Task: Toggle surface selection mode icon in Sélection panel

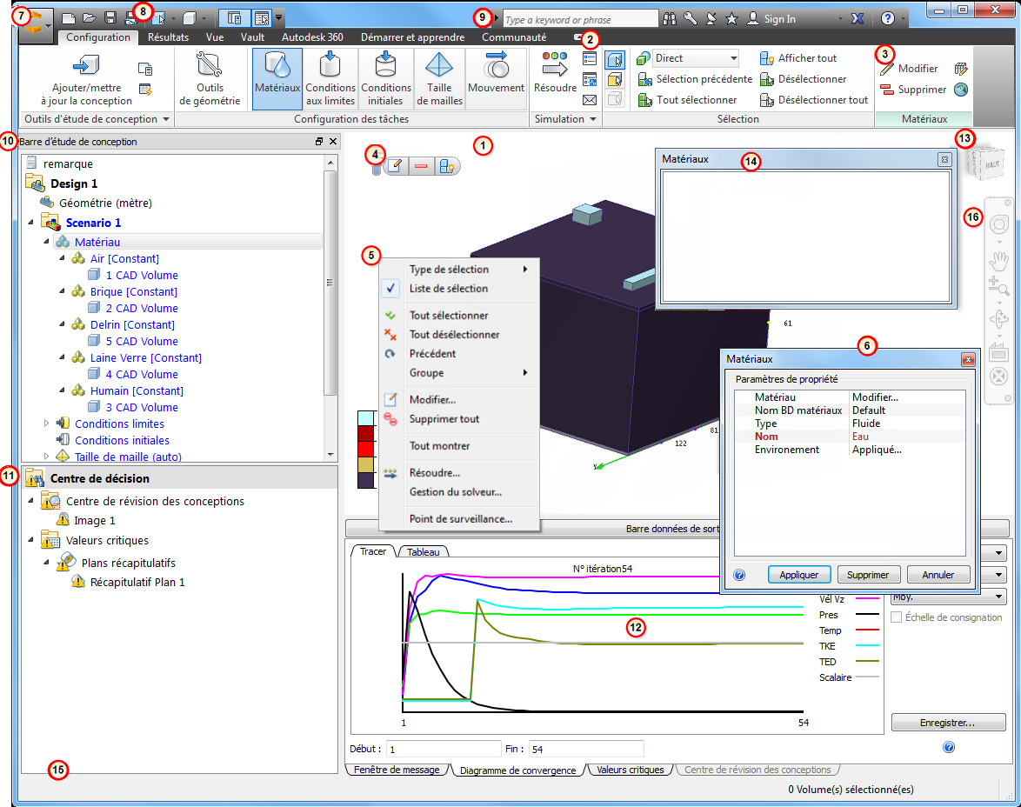Action: click(615, 79)
